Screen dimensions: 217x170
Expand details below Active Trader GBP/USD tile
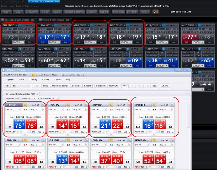point(111,135)
